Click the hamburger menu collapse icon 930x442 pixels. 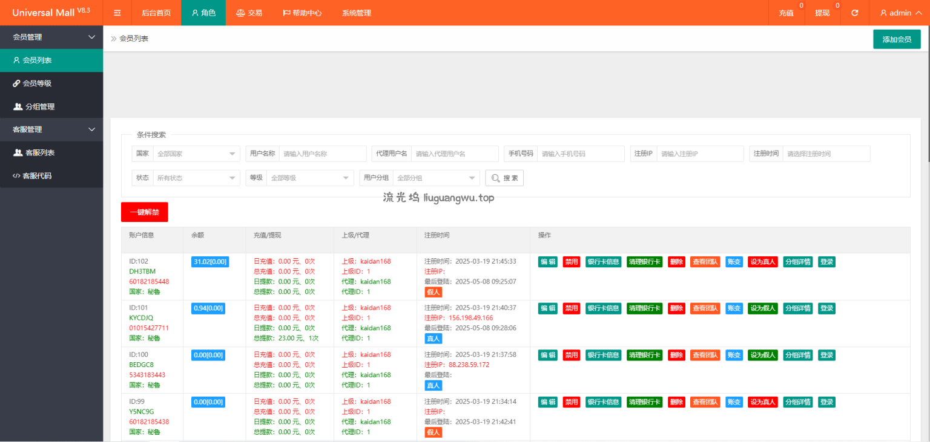(x=117, y=13)
